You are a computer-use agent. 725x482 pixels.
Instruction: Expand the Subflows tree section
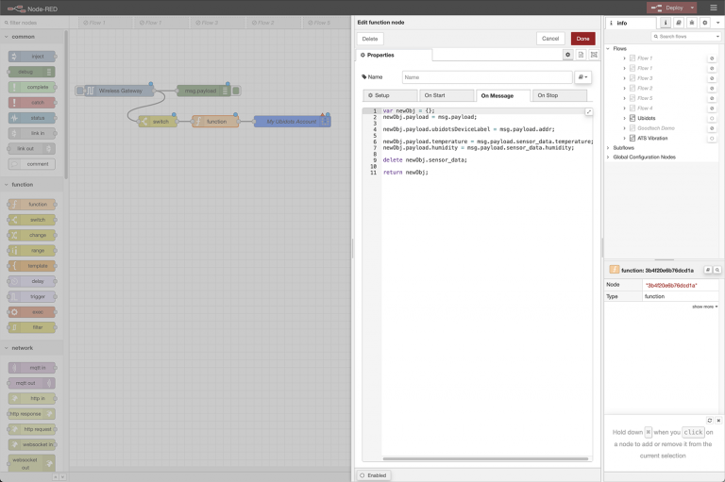[608, 148]
